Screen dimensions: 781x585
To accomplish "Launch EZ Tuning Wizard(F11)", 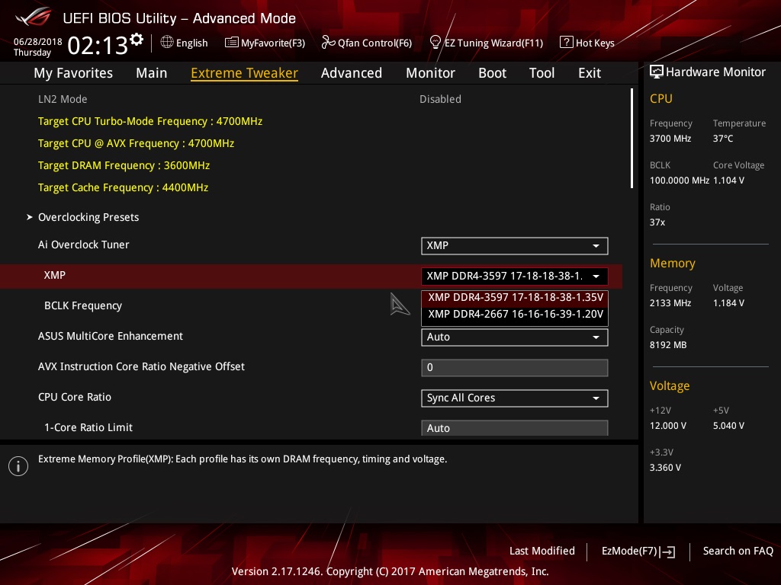I will 486,43.
